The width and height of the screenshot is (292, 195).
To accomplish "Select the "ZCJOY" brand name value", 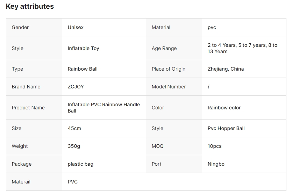I will (x=76, y=87).
